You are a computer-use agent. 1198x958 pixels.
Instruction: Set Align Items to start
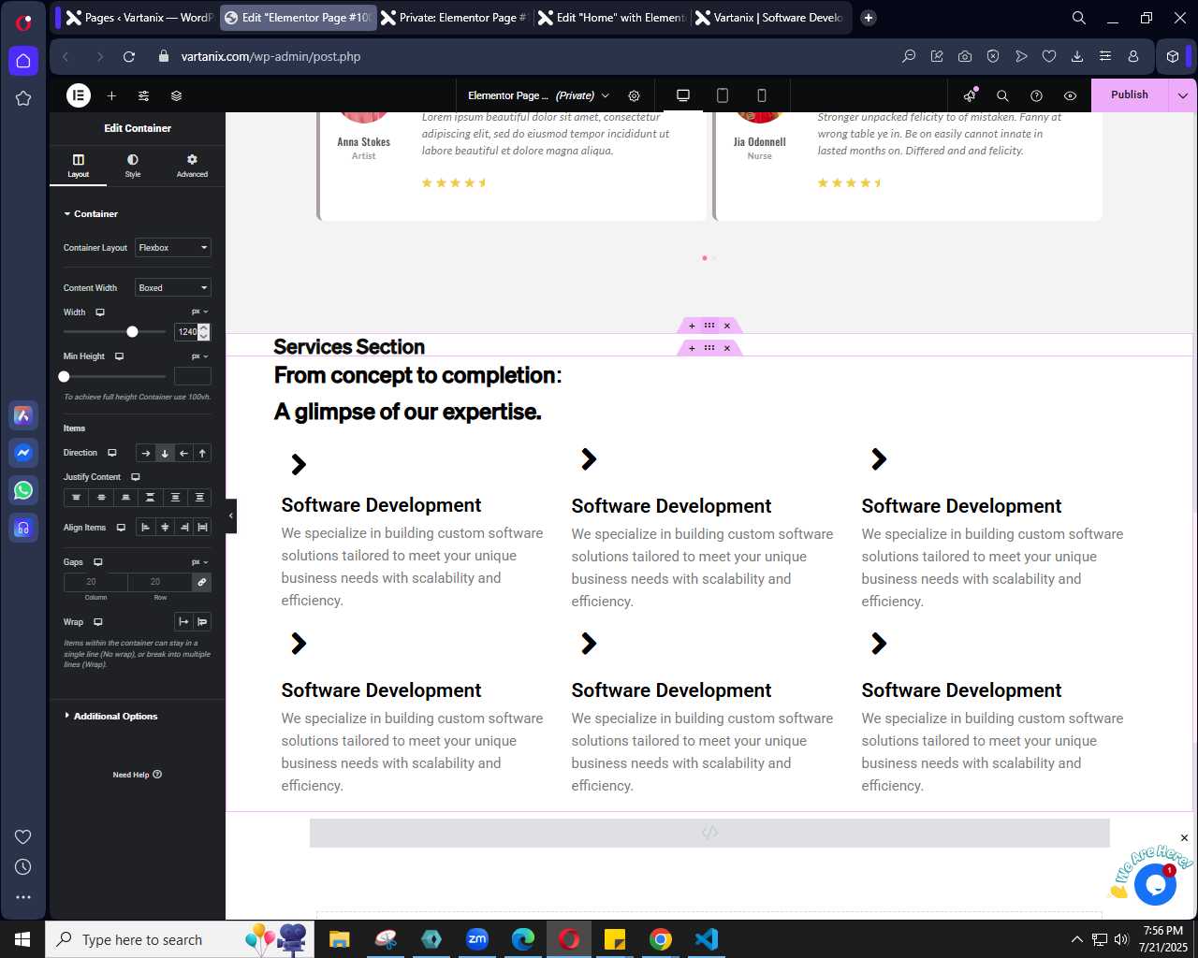(x=145, y=528)
